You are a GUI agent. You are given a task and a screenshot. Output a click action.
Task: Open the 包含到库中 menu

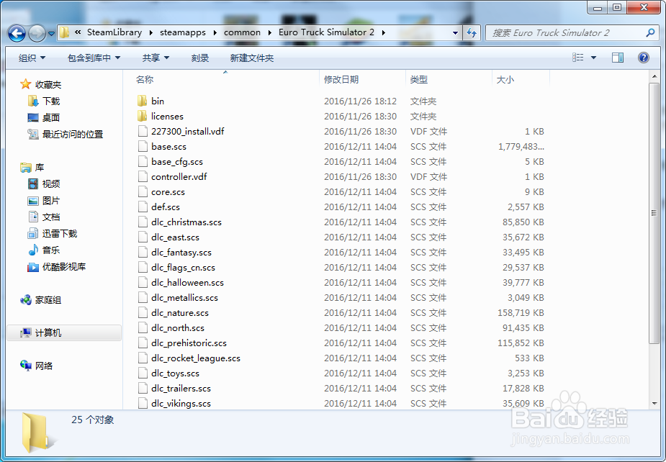click(x=94, y=58)
